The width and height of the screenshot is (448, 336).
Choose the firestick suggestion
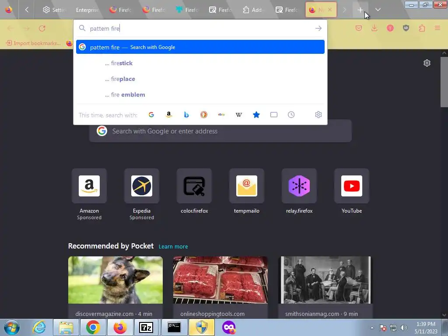coord(200,63)
